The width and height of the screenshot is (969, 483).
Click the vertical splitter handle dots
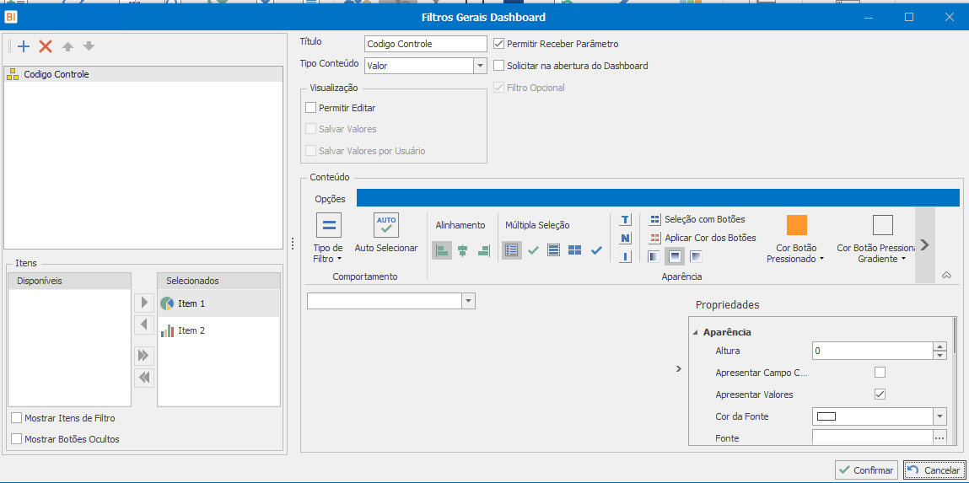click(293, 243)
